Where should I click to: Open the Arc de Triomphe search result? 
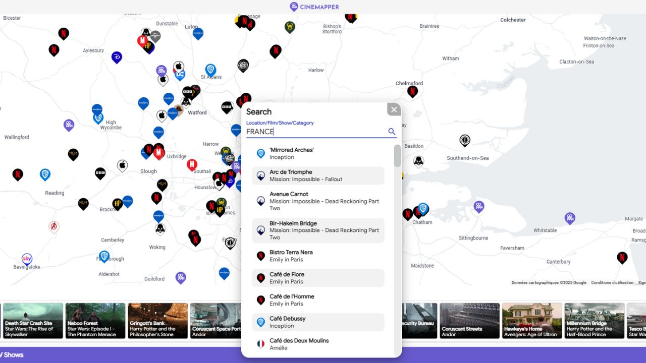point(318,175)
